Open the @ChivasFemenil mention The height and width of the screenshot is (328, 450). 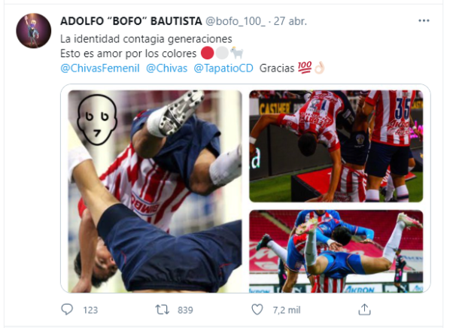[x=100, y=68]
